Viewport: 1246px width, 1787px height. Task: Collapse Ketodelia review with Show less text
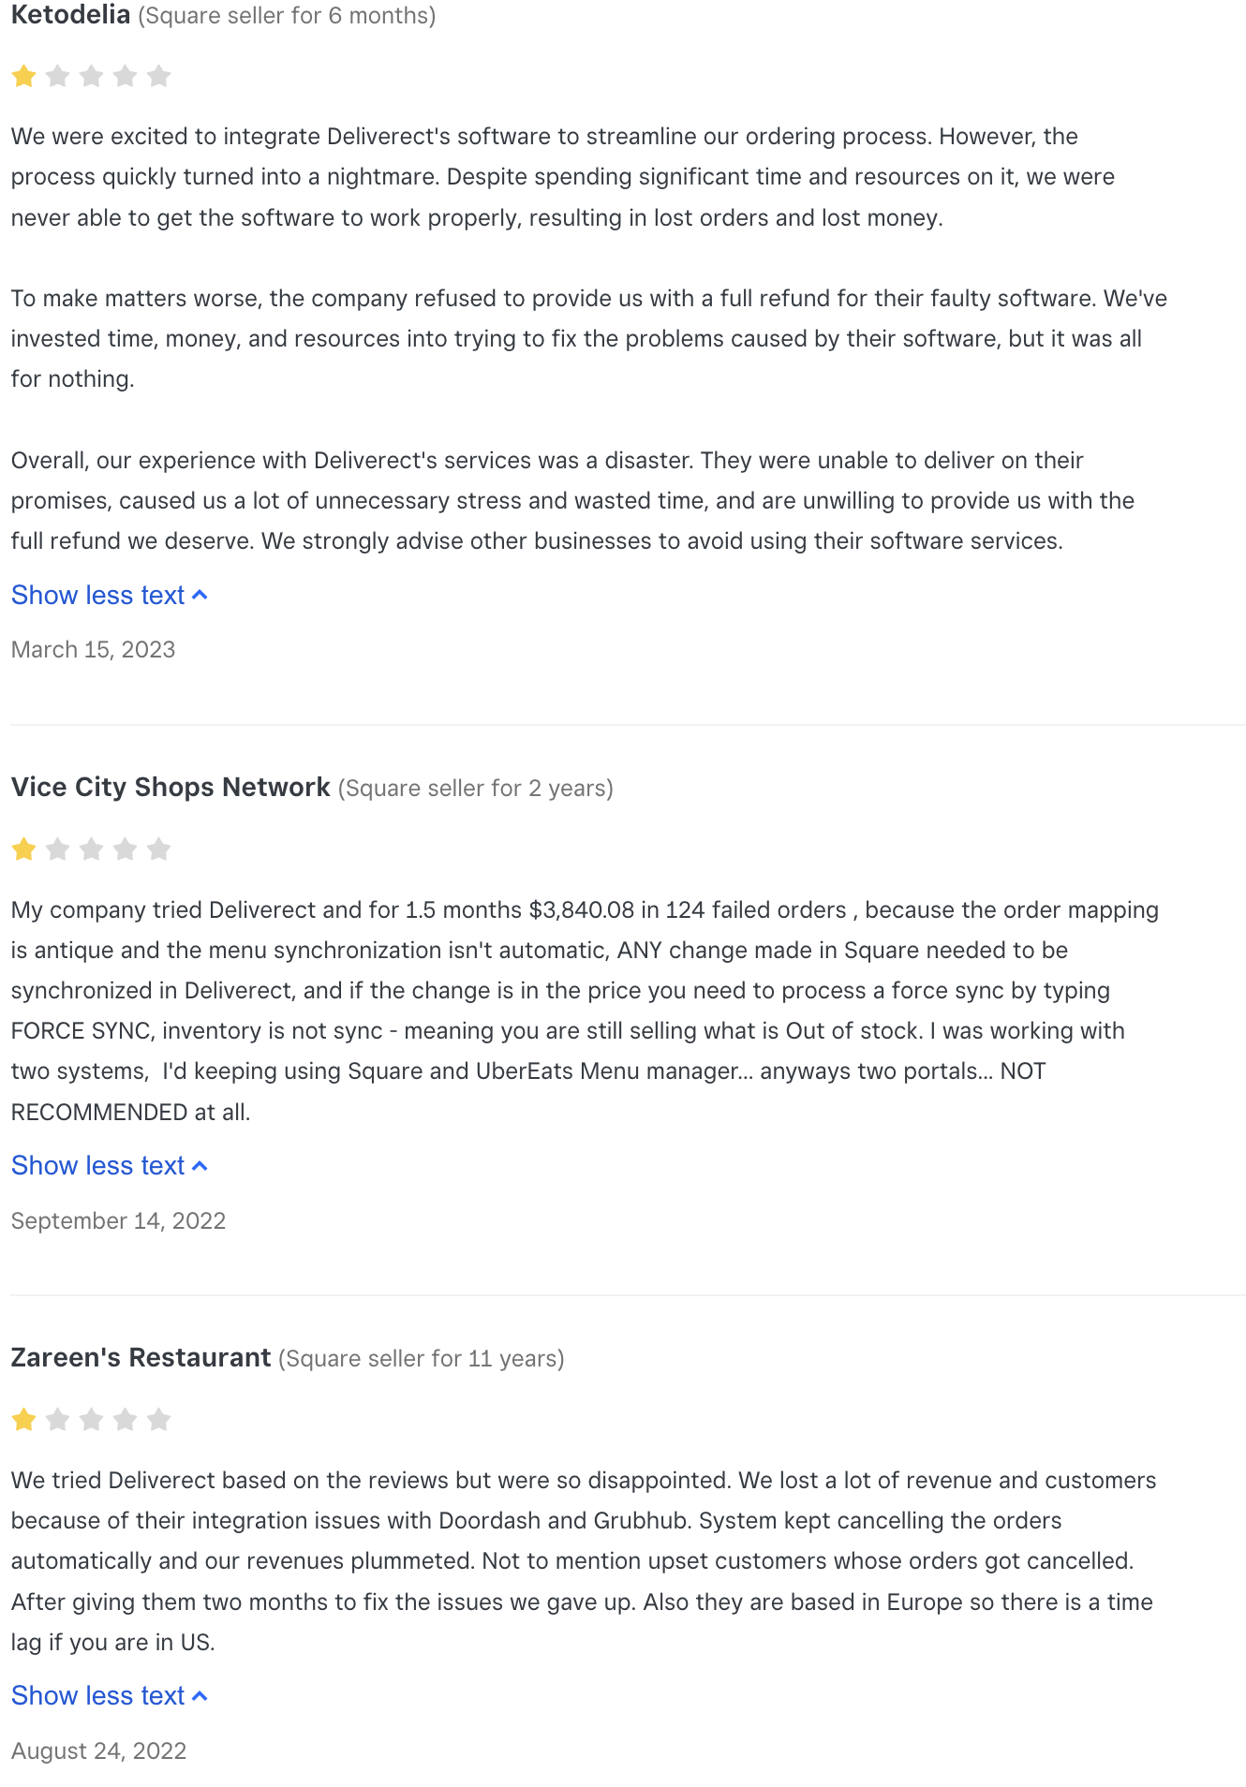[110, 596]
